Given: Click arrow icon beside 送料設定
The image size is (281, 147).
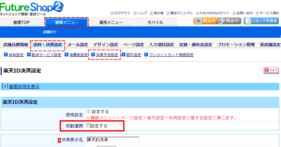Looking at the screenshot, I should click(x=6, y=54).
